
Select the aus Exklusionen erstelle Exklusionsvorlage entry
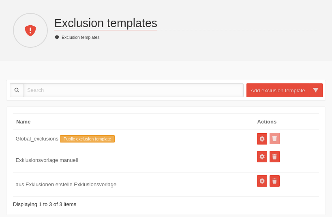pyautogui.click(x=66, y=184)
